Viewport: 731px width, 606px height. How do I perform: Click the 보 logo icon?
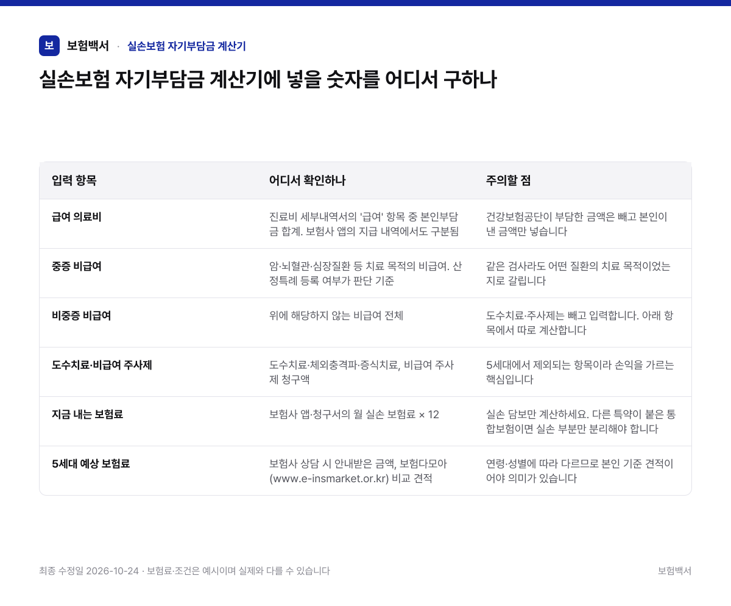[x=49, y=46]
